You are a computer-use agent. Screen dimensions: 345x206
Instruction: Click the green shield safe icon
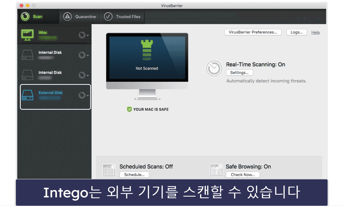tap(129, 109)
